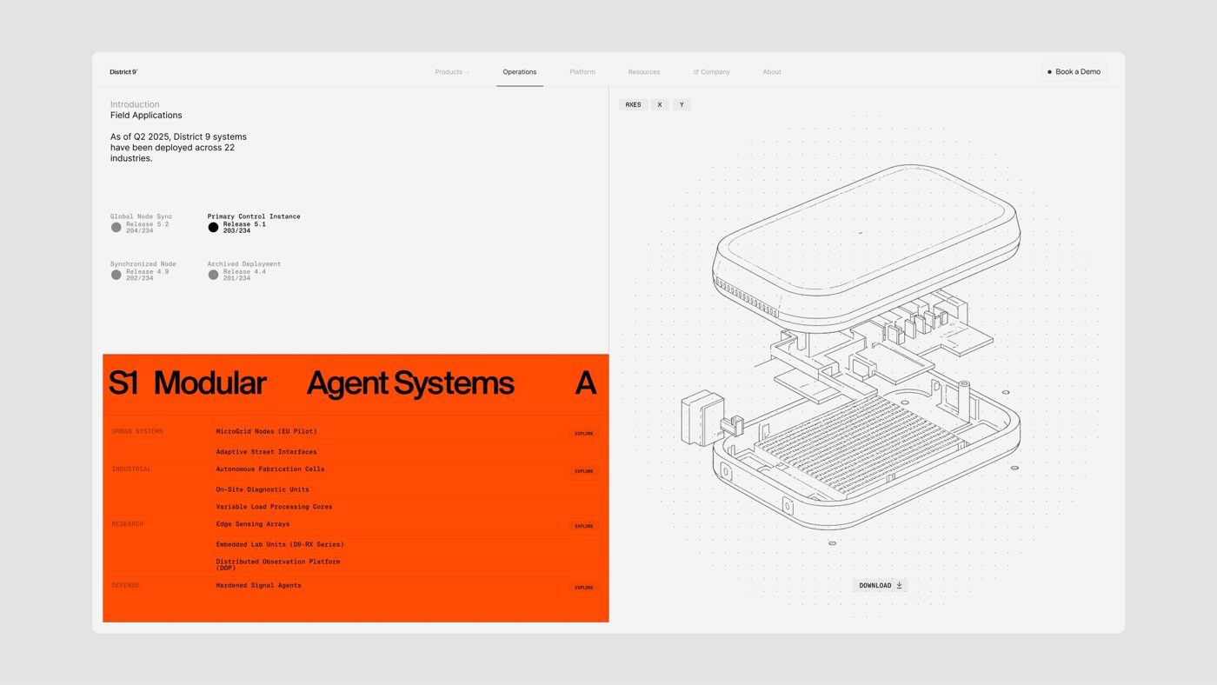Click the Release 5.1 text
The image size is (1217, 685).
(x=244, y=224)
